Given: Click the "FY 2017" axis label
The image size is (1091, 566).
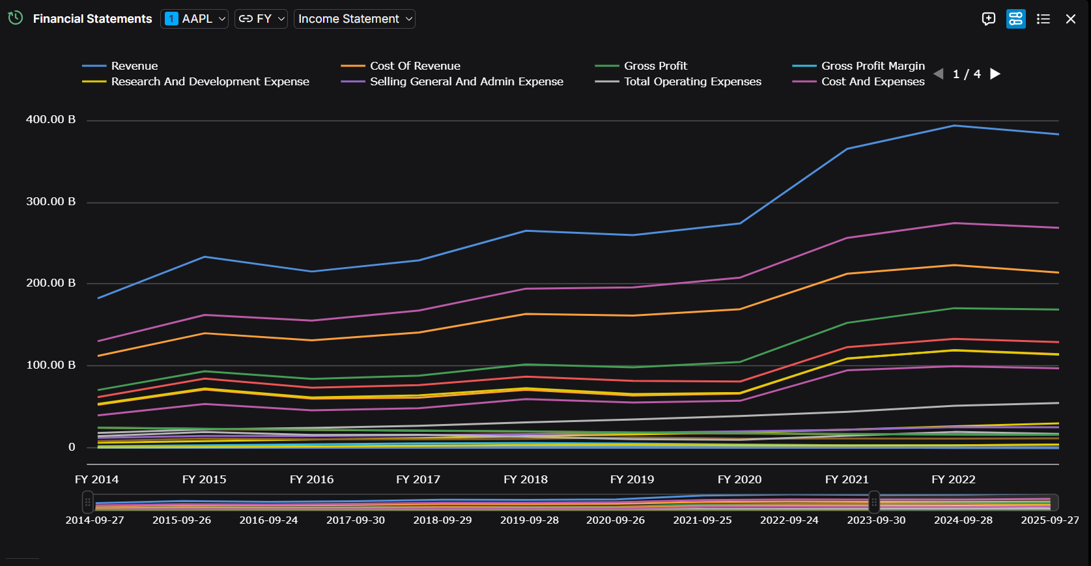Looking at the screenshot, I should [418, 479].
